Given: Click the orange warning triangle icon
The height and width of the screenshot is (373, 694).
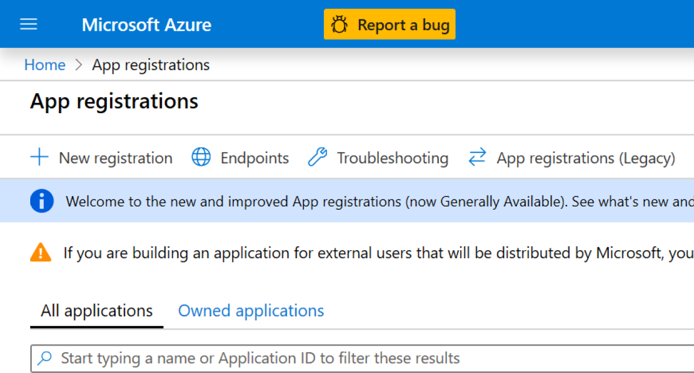Looking at the screenshot, I should 41,252.
